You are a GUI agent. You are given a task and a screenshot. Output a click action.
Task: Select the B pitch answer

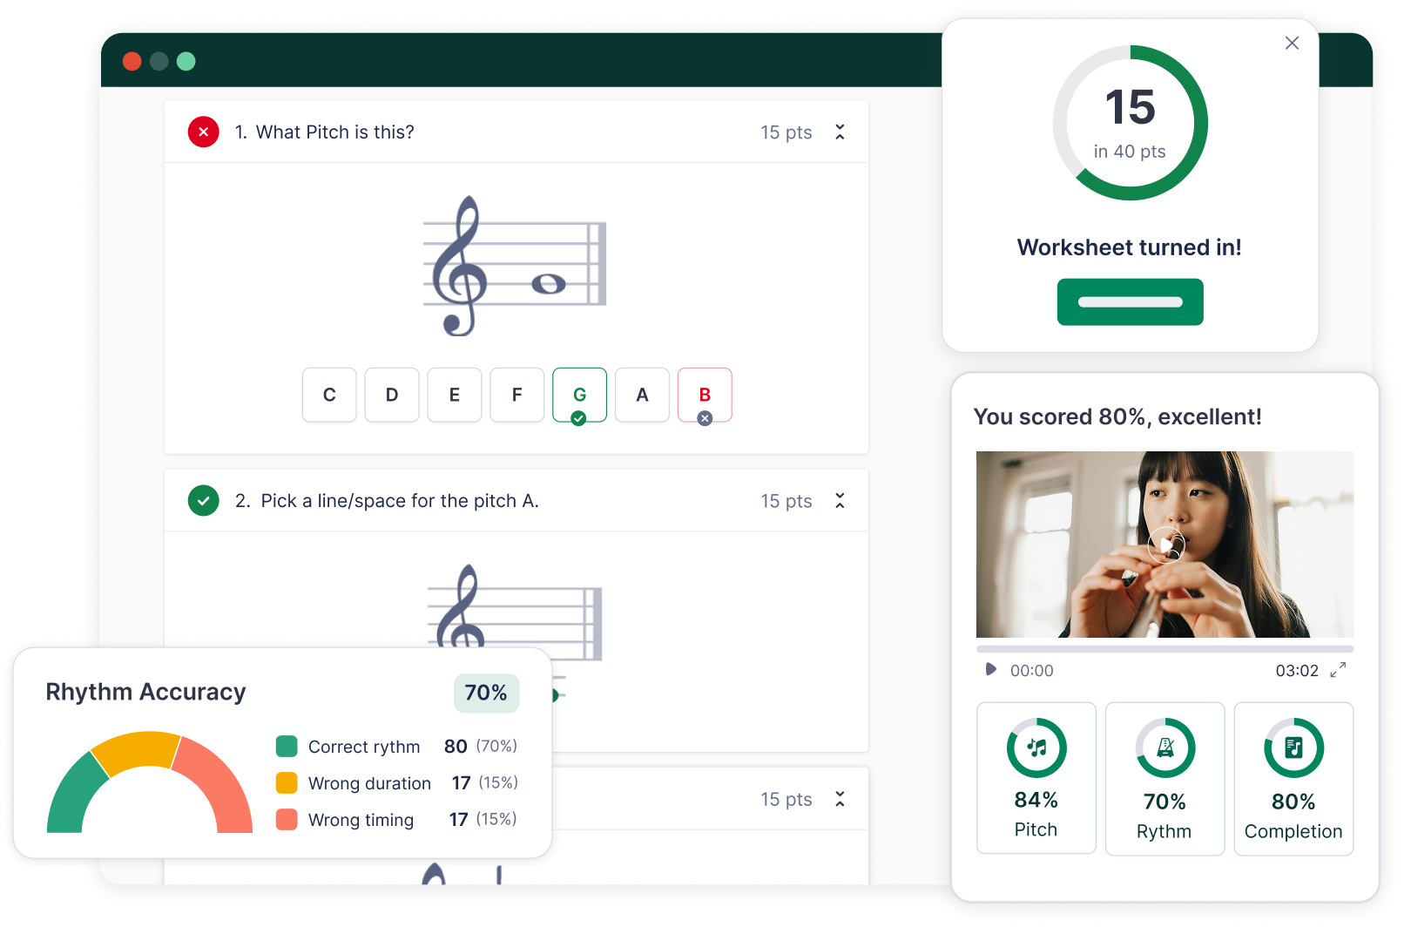pyautogui.click(x=705, y=395)
